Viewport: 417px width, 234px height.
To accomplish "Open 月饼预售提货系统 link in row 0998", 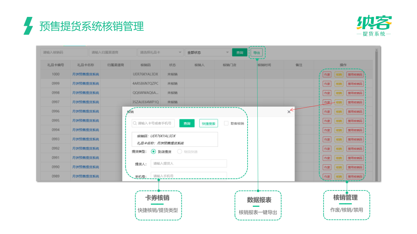I will (85, 93).
